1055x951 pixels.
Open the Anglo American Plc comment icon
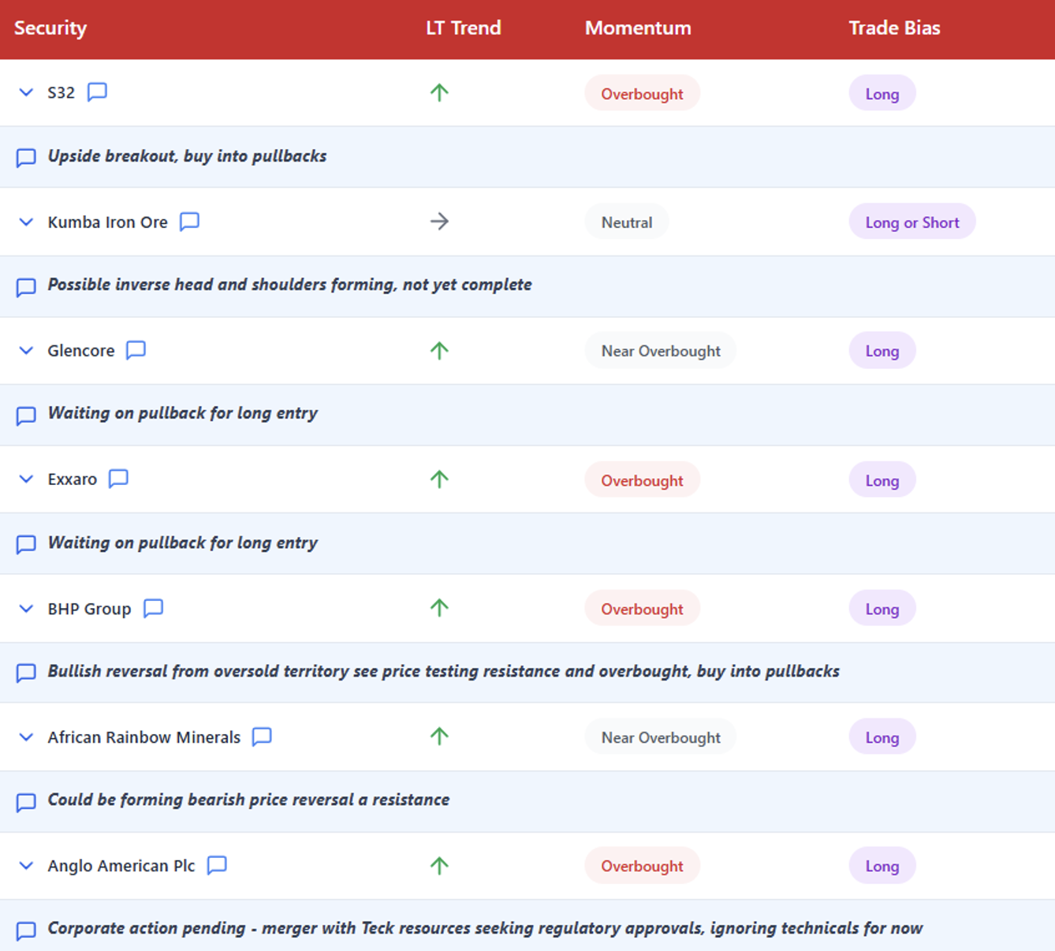click(217, 865)
